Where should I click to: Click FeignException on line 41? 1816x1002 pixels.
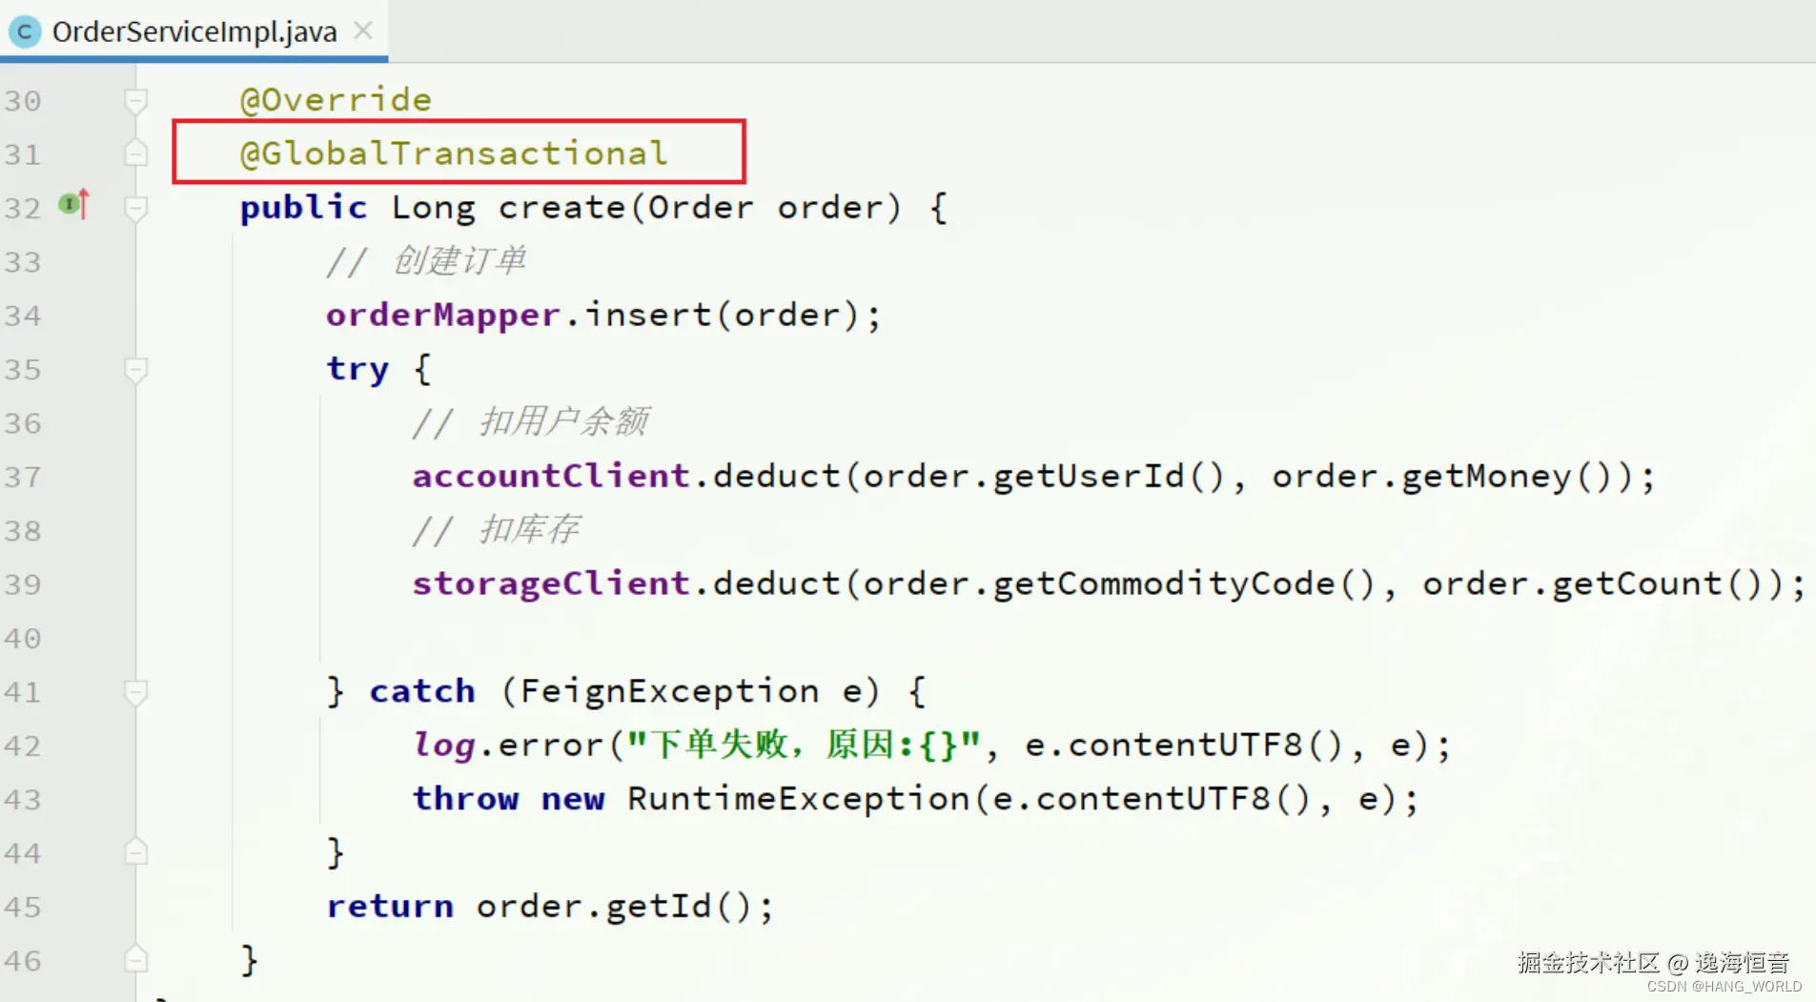point(669,691)
